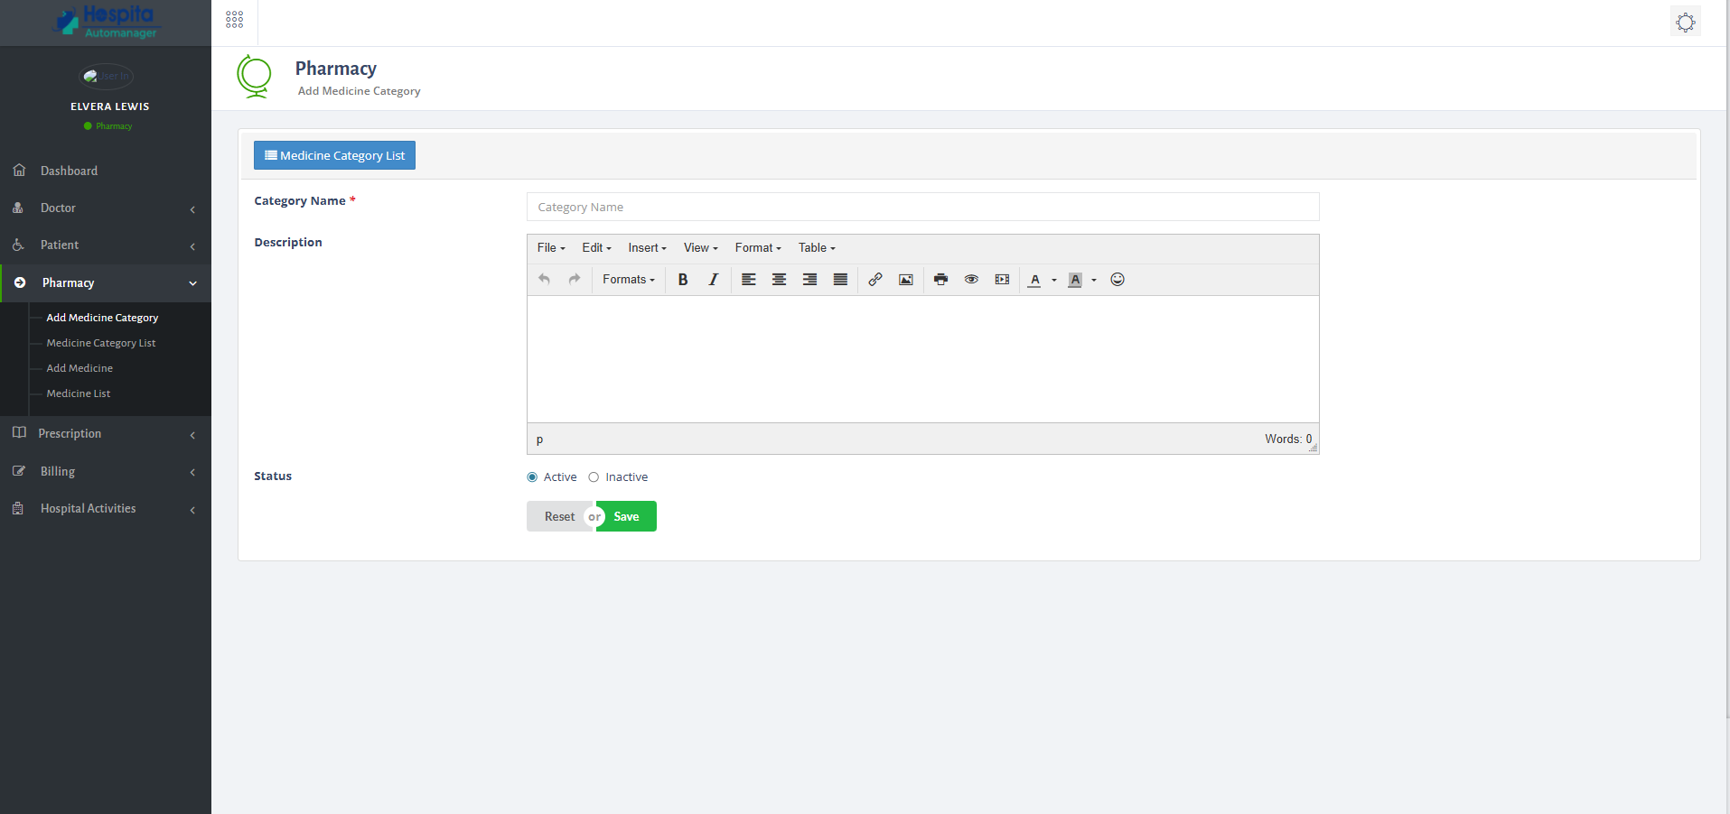Select the Inactive status radio
This screenshot has width=1730, height=814.
(x=594, y=477)
